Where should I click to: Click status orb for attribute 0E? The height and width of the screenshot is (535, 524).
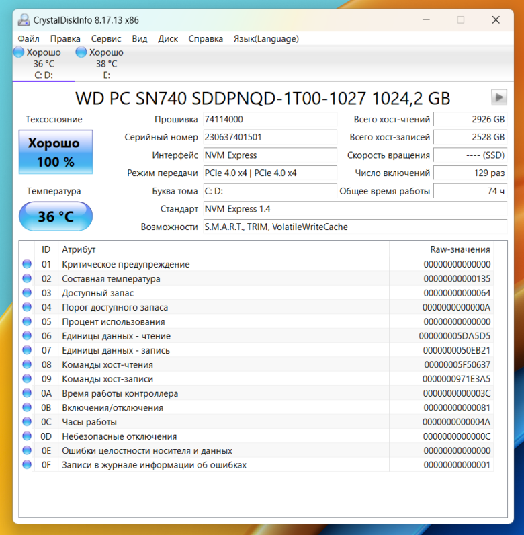[x=27, y=450]
